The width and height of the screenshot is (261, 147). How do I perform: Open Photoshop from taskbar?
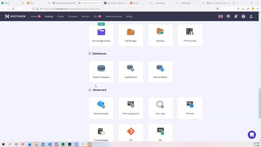tap(70, 144)
